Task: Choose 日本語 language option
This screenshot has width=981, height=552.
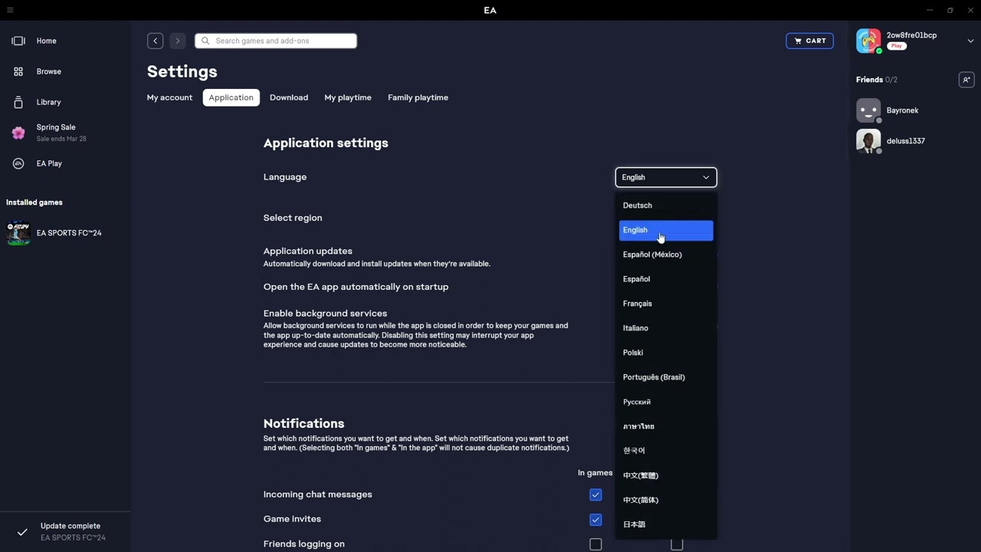Action: point(666,524)
